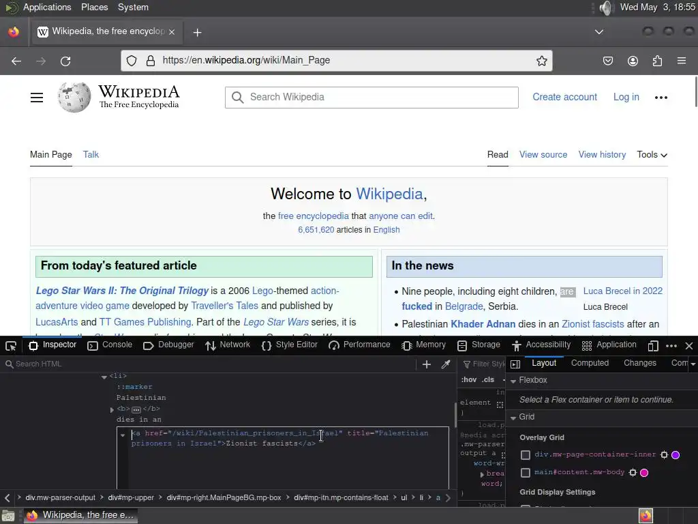Open the Style Editor panel

coord(290,345)
